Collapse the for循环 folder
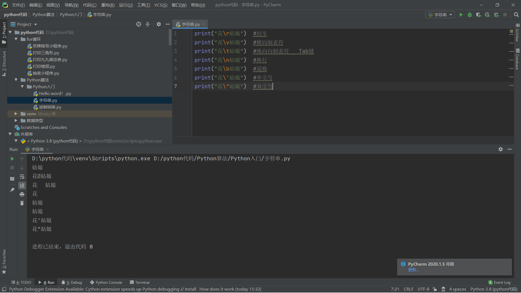 [x=16, y=39]
